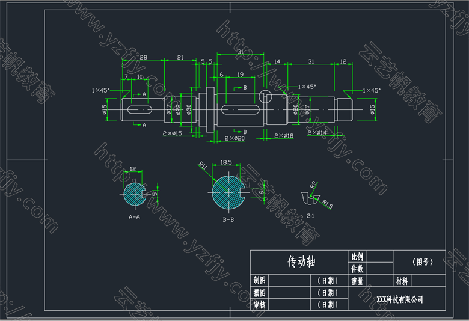
Task: Click the (图号) drawing number text
Action: pyautogui.click(x=423, y=262)
